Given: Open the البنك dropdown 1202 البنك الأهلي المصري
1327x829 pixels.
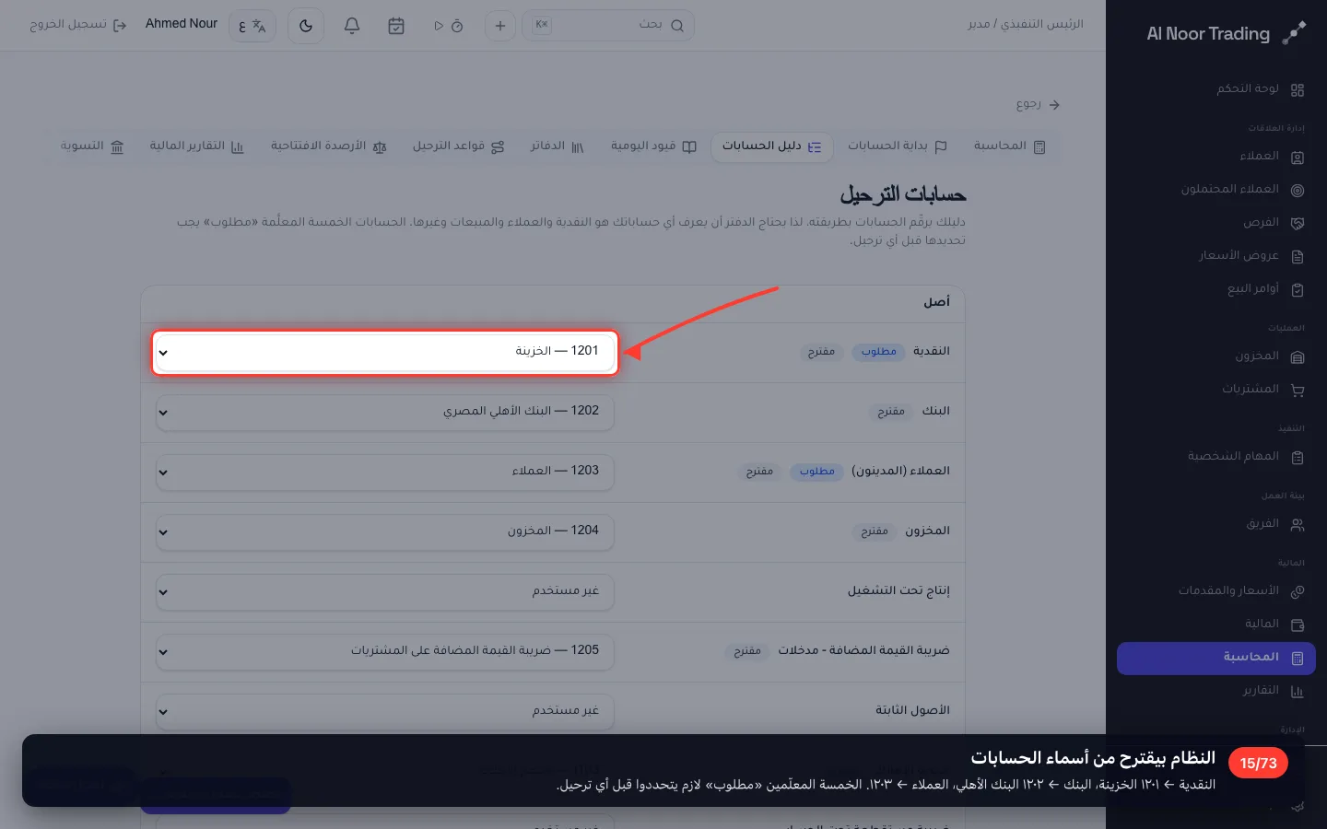Looking at the screenshot, I should click(385, 412).
